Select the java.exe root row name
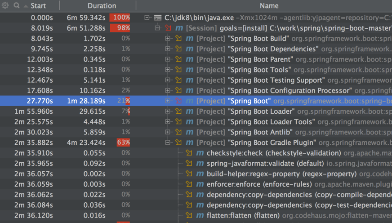The image size is (392, 223). click(199, 18)
